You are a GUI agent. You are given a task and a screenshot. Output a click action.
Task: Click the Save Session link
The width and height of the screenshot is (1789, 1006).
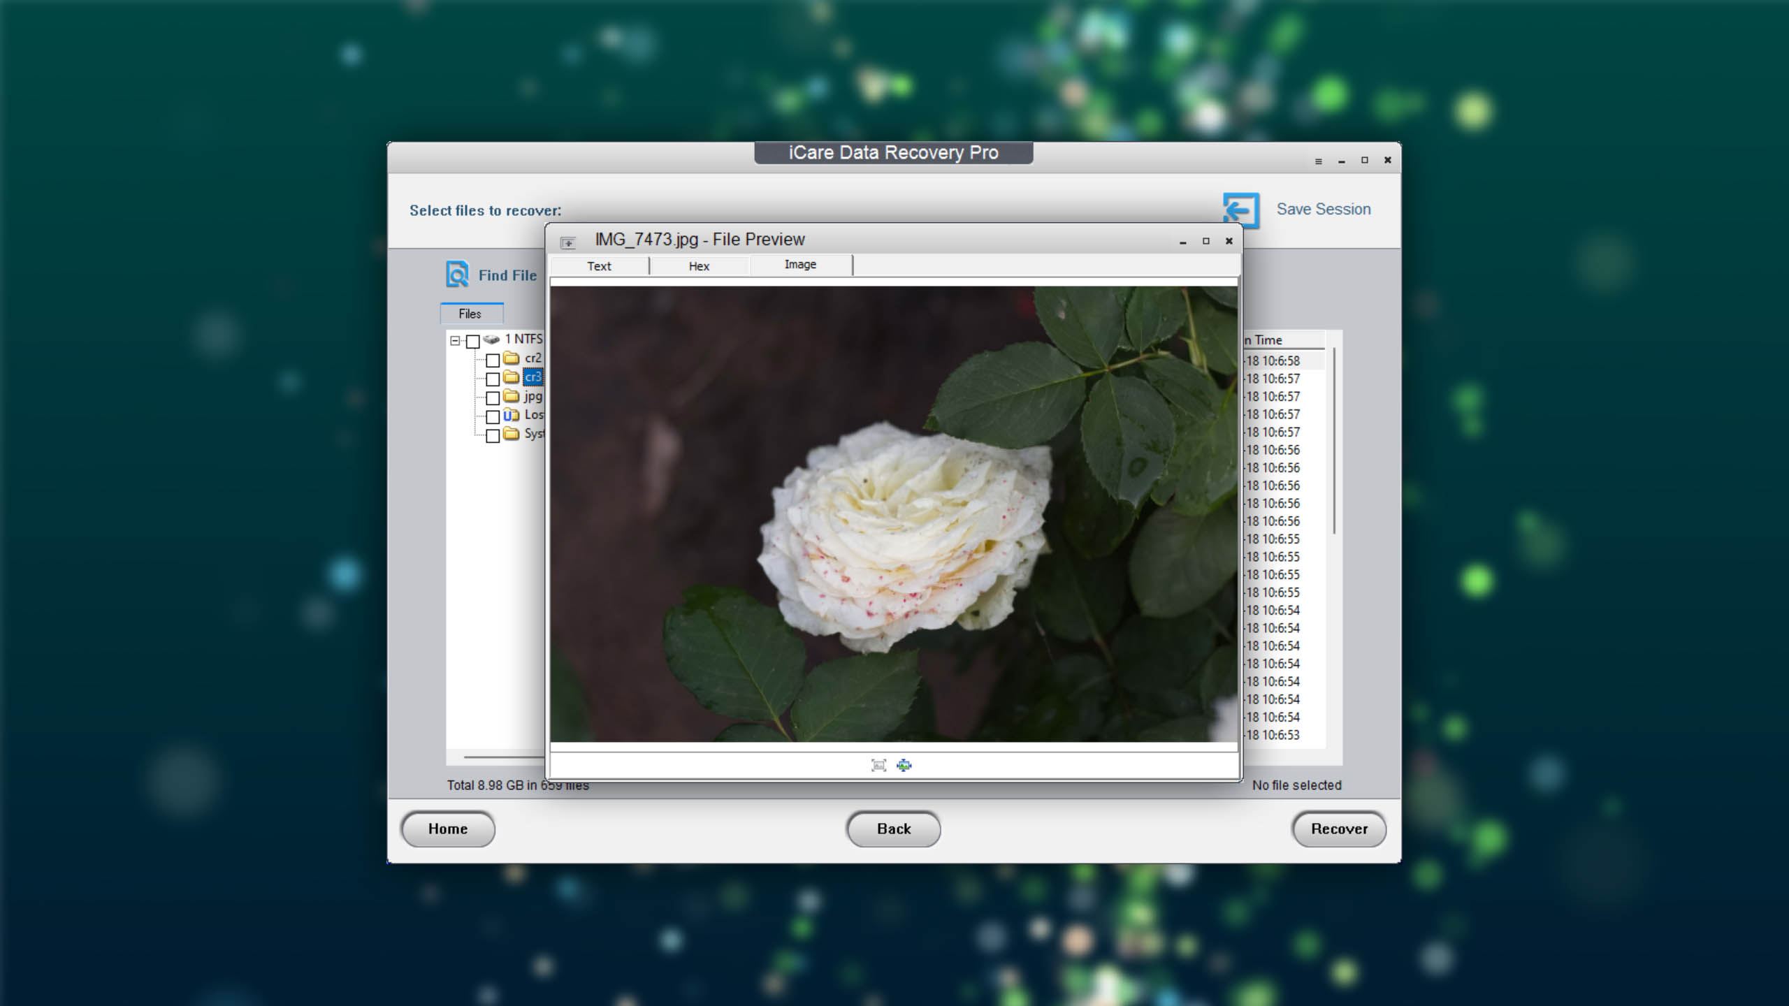(1324, 209)
